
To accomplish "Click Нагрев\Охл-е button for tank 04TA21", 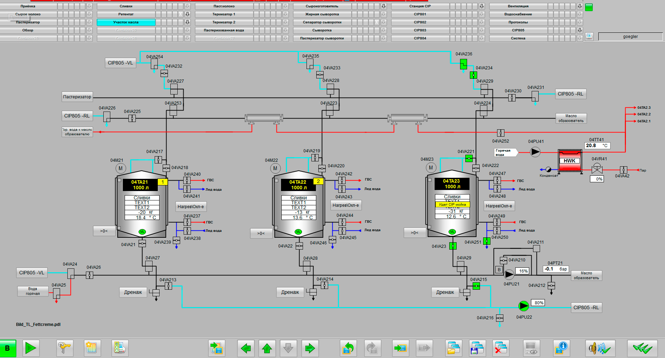I will coord(191,206).
